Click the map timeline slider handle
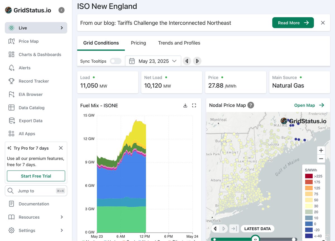 tap(255, 239)
